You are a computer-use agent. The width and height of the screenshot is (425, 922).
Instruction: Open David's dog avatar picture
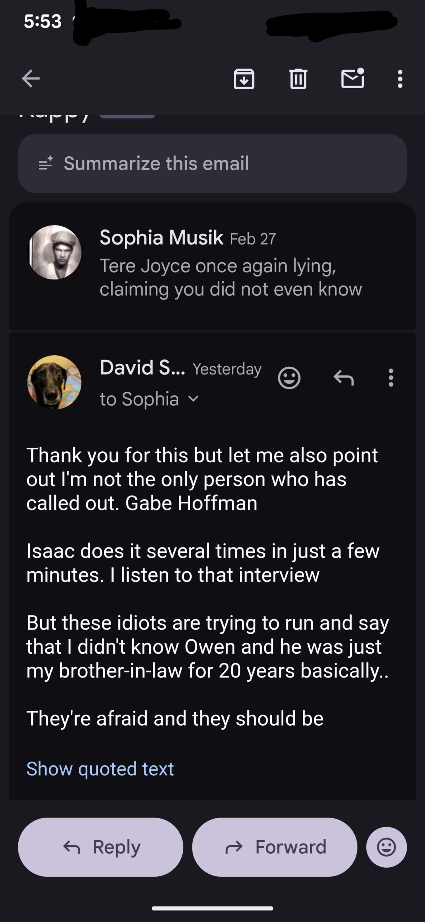55,382
